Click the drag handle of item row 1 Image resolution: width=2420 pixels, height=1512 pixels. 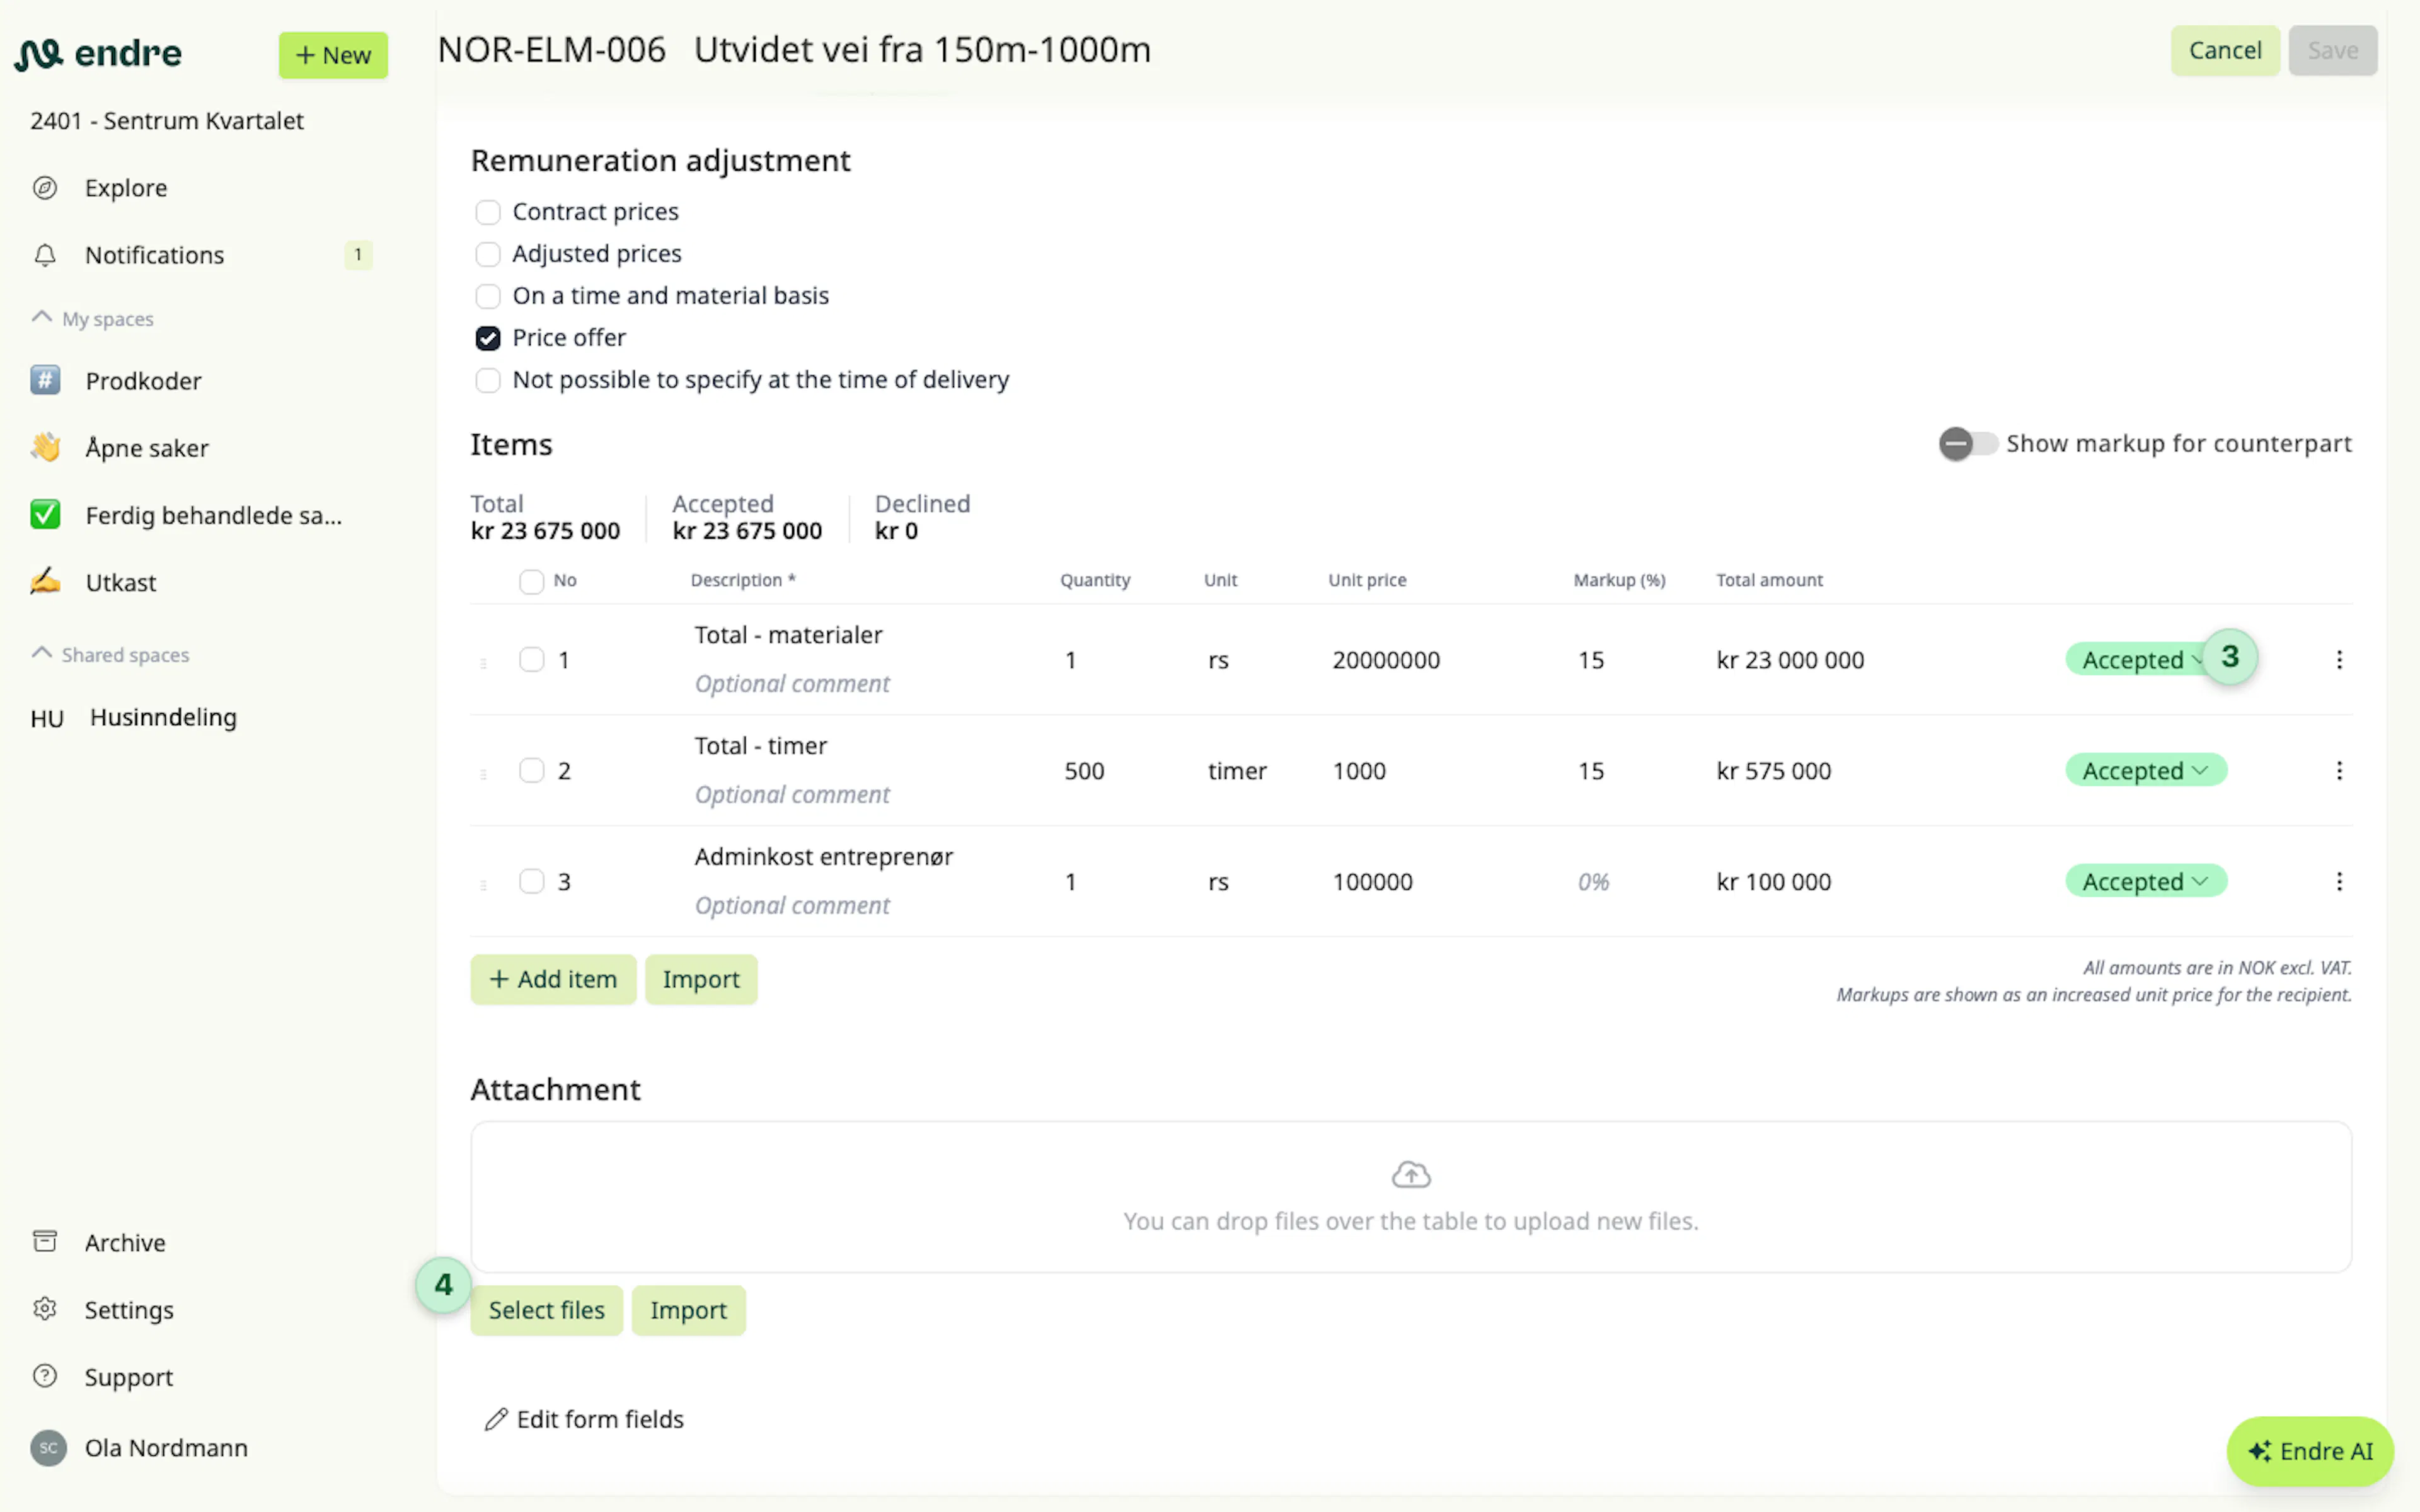(x=484, y=663)
